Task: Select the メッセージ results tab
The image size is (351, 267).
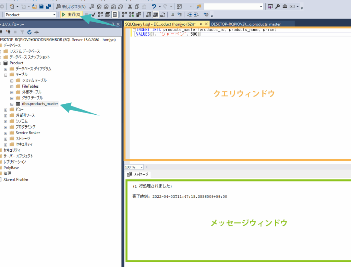Action: click(138, 175)
